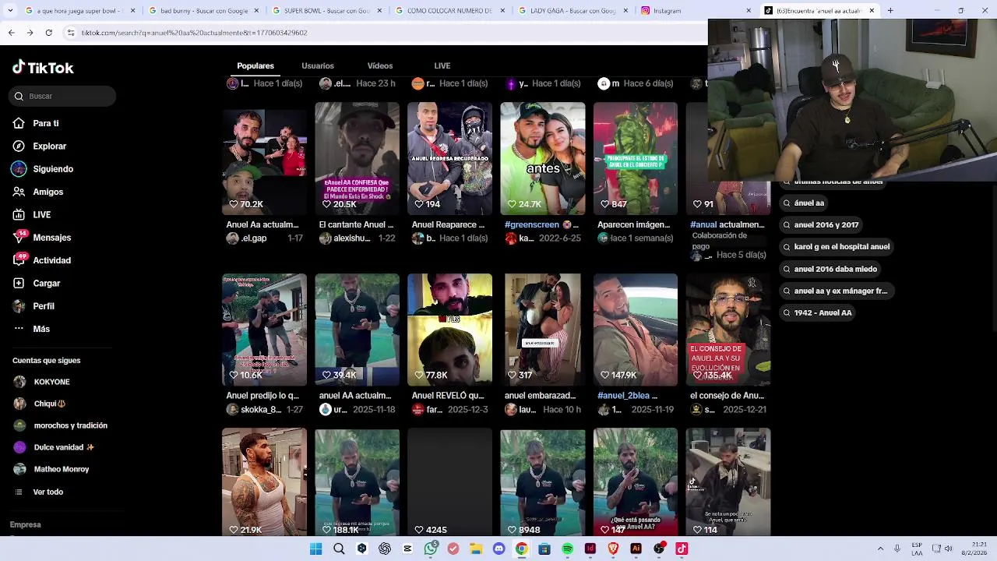The height and width of the screenshot is (561, 997).
Task: Open #anuel_2blea video with 147.9K likes
Action: (x=636, y=330)
